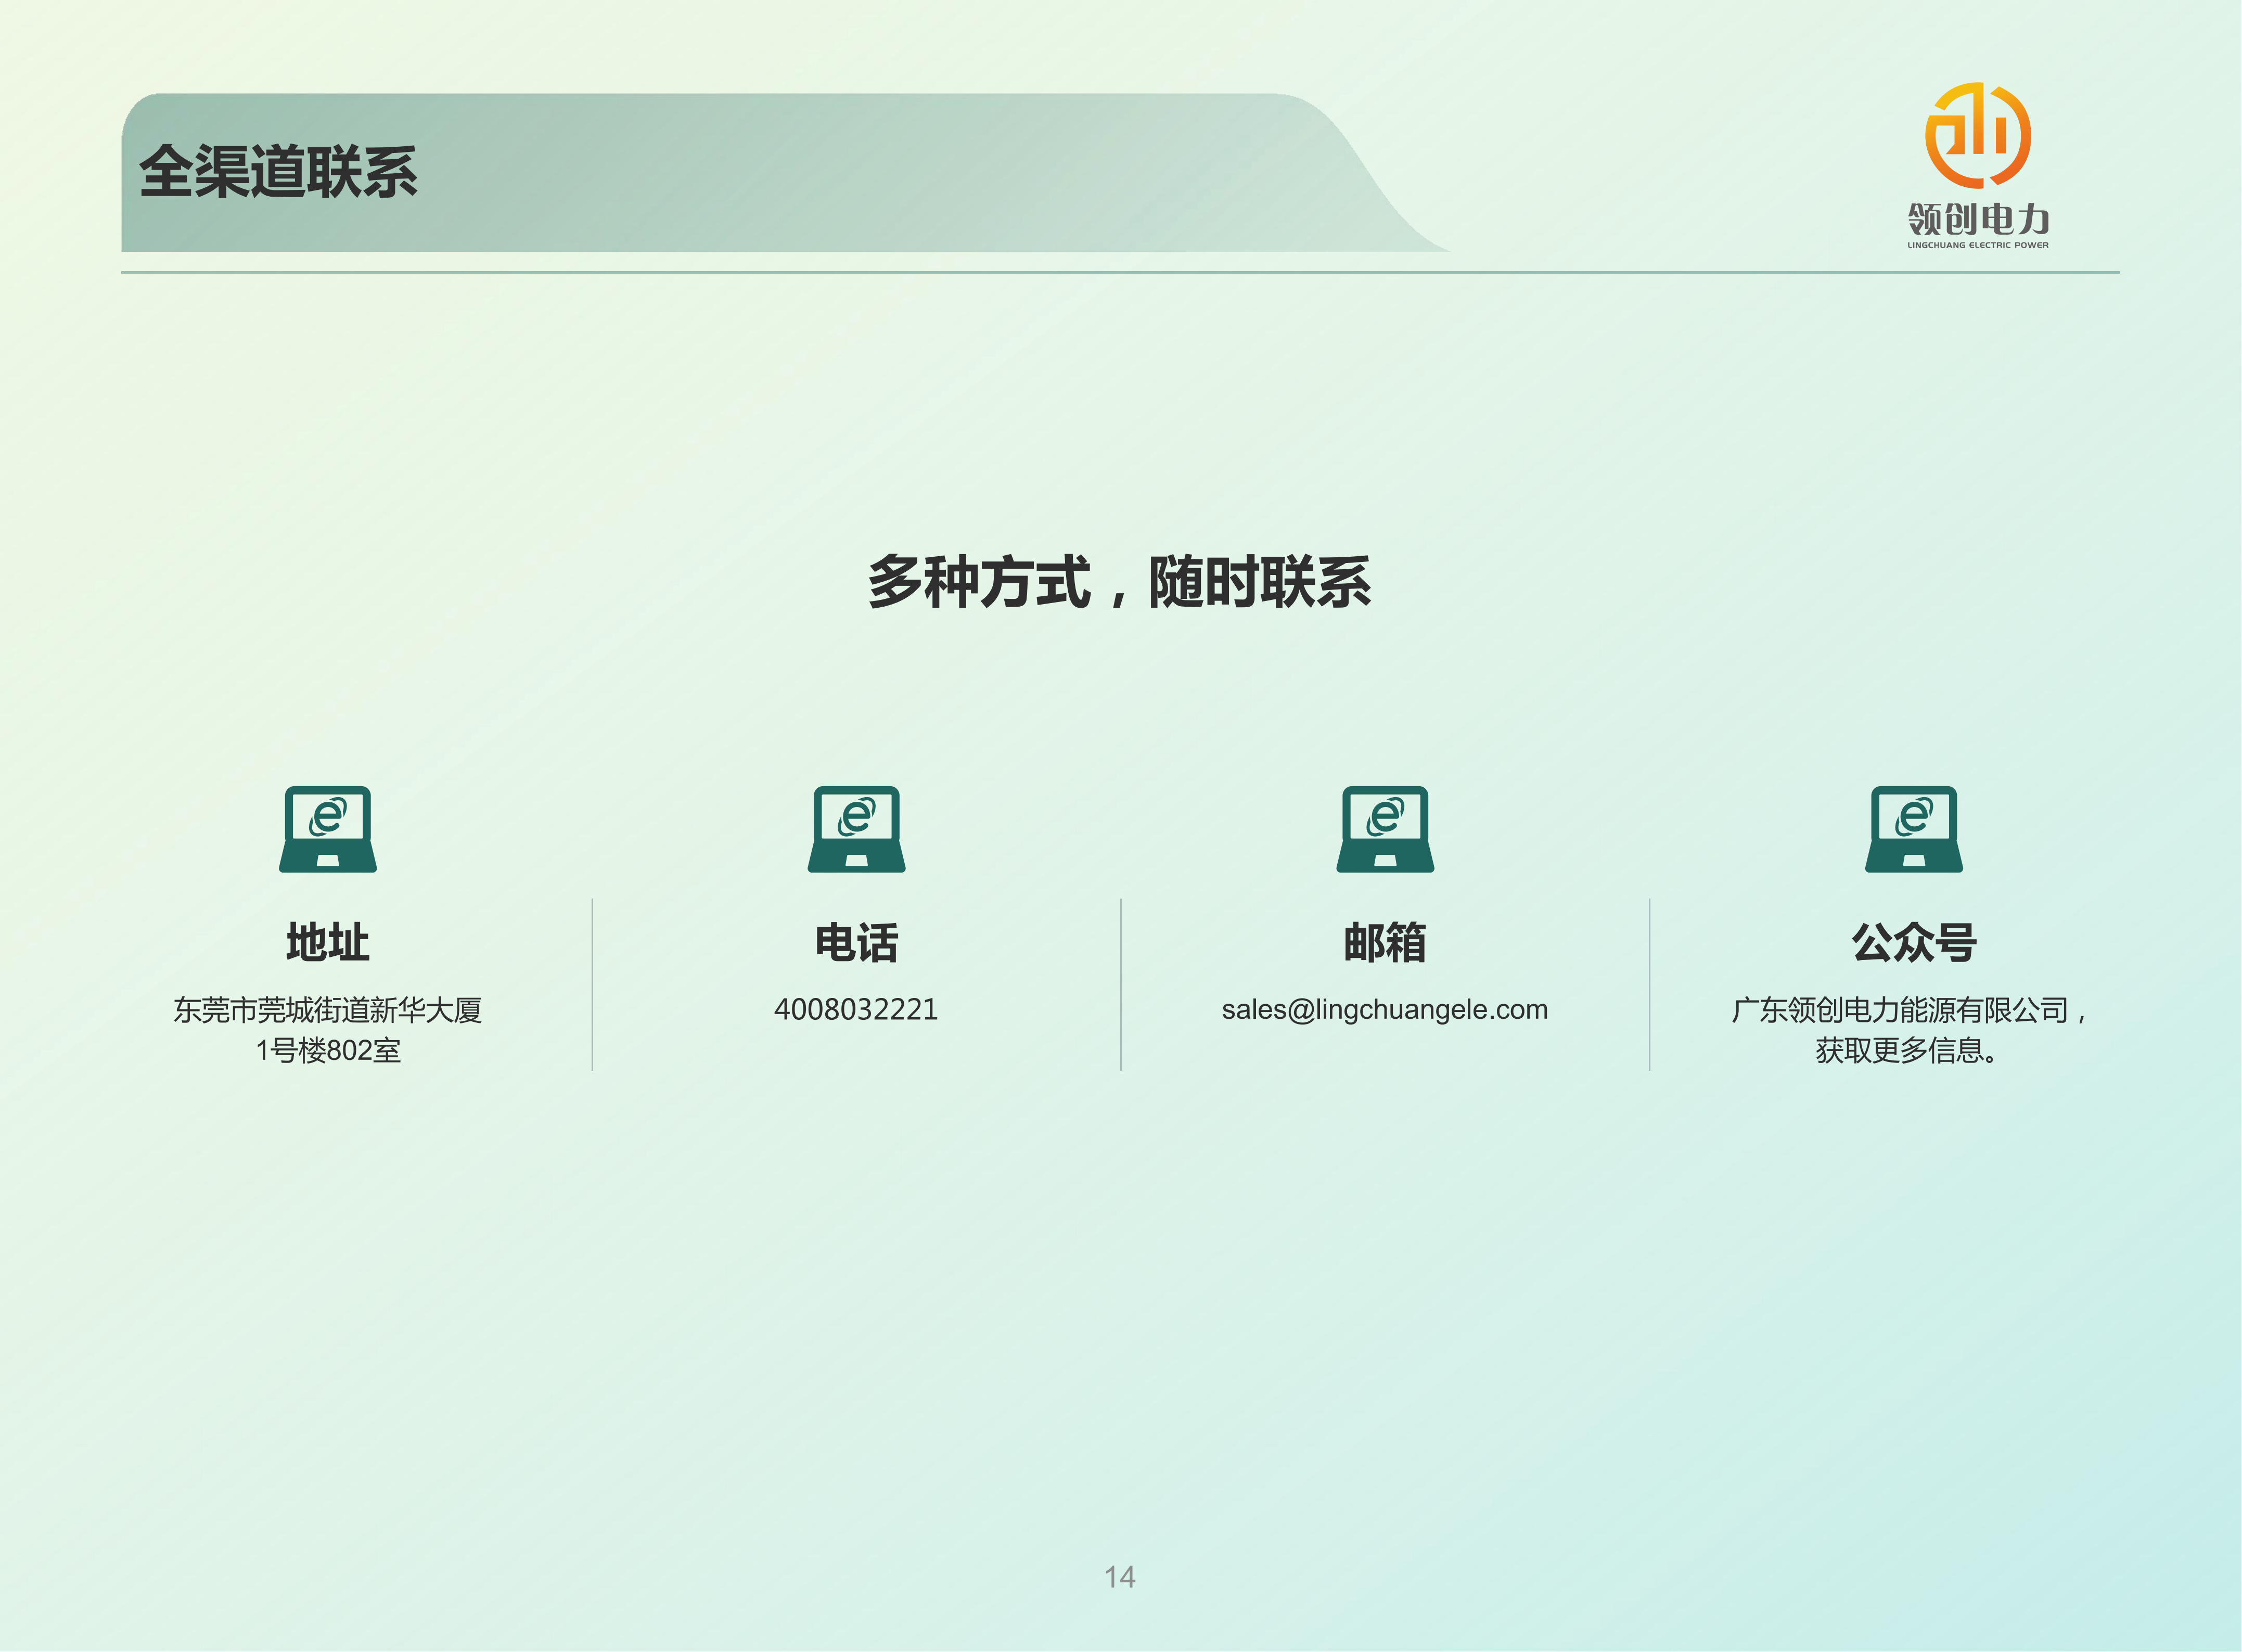Click the 多种方式，随时联系 headline
The height and width of the screenshot is (1652, 2242).
click(x=1119, y=582)
